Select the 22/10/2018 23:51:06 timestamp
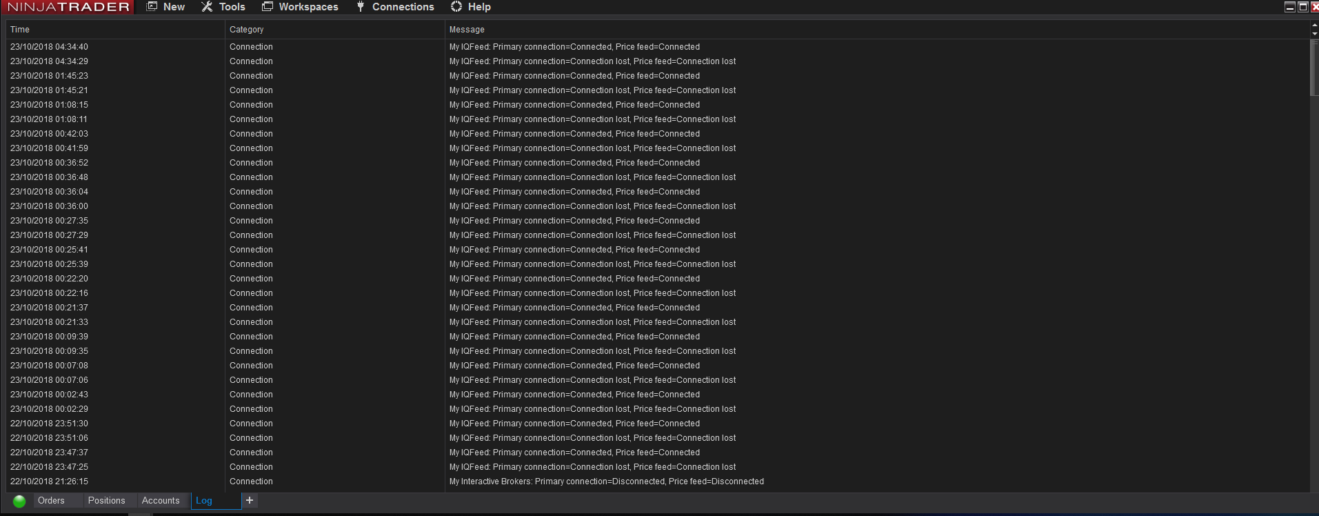The width and height of the screenshot is (1319, 516). pos(49,438)
